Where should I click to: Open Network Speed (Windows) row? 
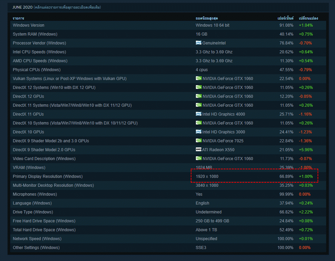[168, 239]
